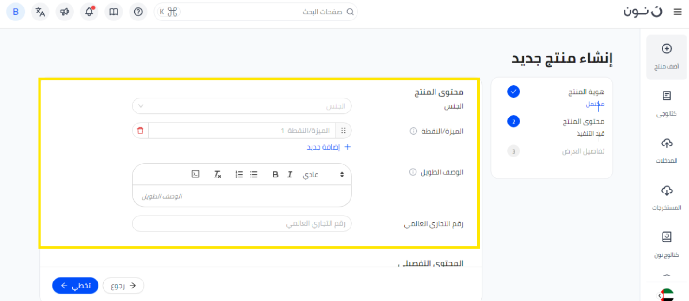Open the الجنس dropdown

tap(241, 106)
